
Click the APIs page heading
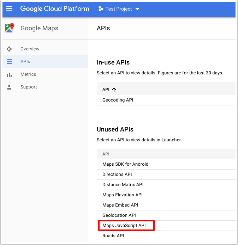103,28
